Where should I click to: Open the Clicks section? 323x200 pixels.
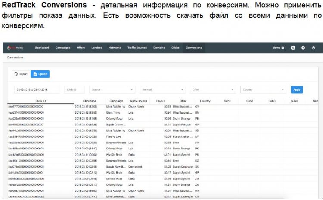176,48
